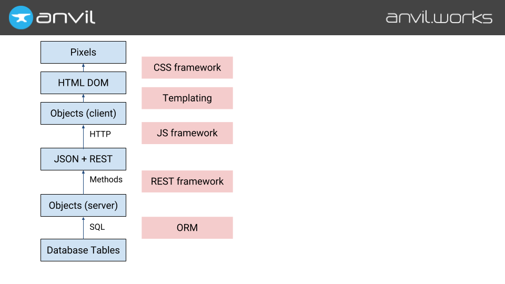Select the HTML DOM box
This screenshot has width=505, height=284.
pos(83,83)
